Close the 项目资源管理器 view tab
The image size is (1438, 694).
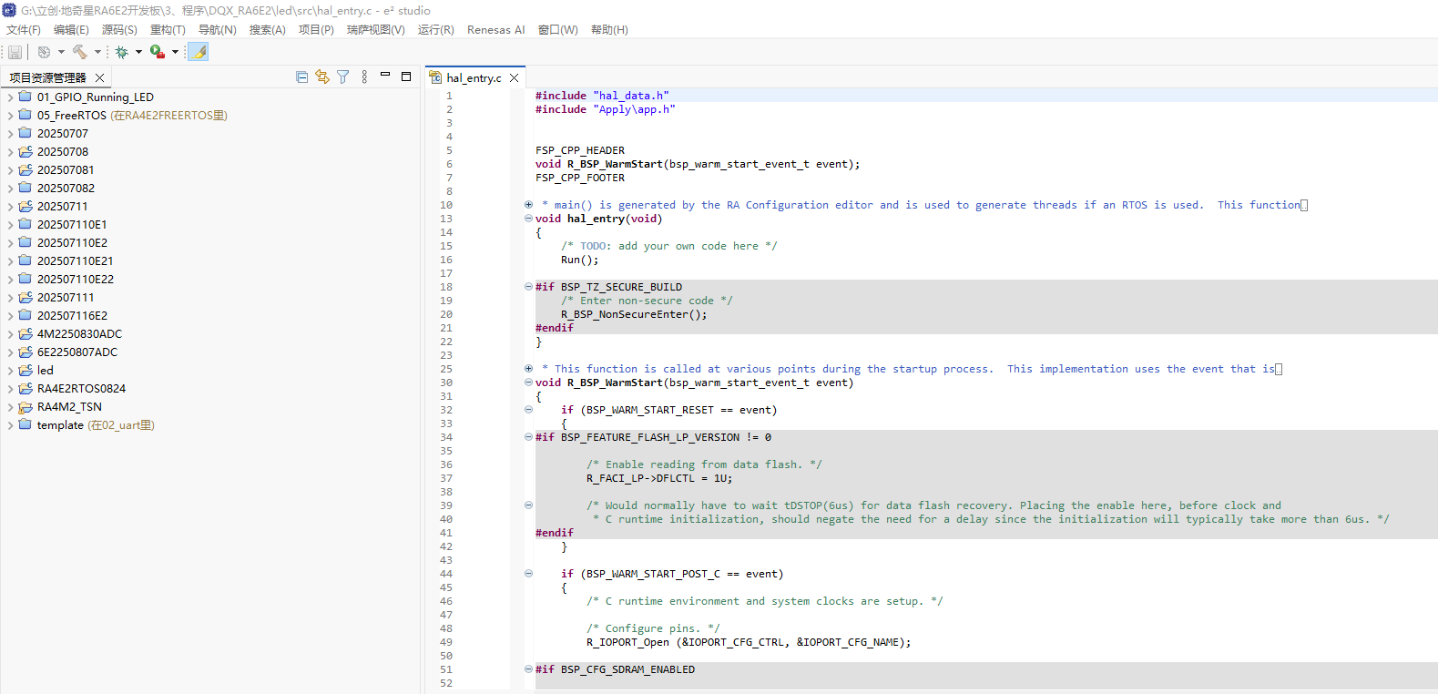[100, 78]
